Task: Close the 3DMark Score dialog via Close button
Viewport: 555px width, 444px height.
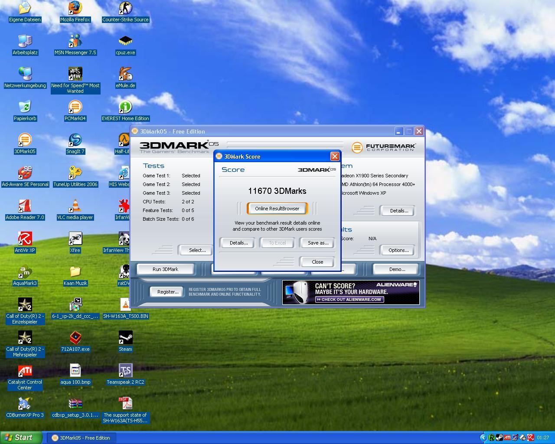Action: 317,262
